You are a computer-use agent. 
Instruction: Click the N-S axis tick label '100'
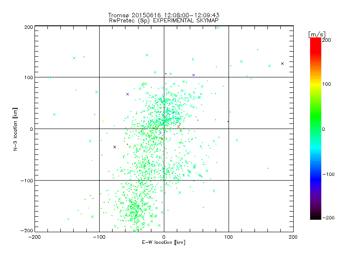[28, 77]
